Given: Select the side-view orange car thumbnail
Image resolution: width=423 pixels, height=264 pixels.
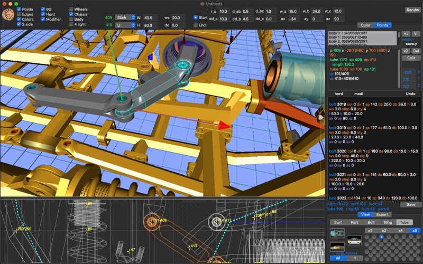Looking at the screenshot, I should coord(337,247).
